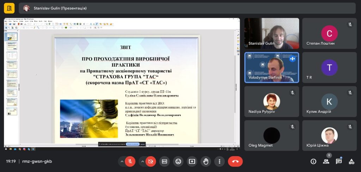Screen dimensions: 361x172
Task: Unmute your microphone
Action: [130, 161]
